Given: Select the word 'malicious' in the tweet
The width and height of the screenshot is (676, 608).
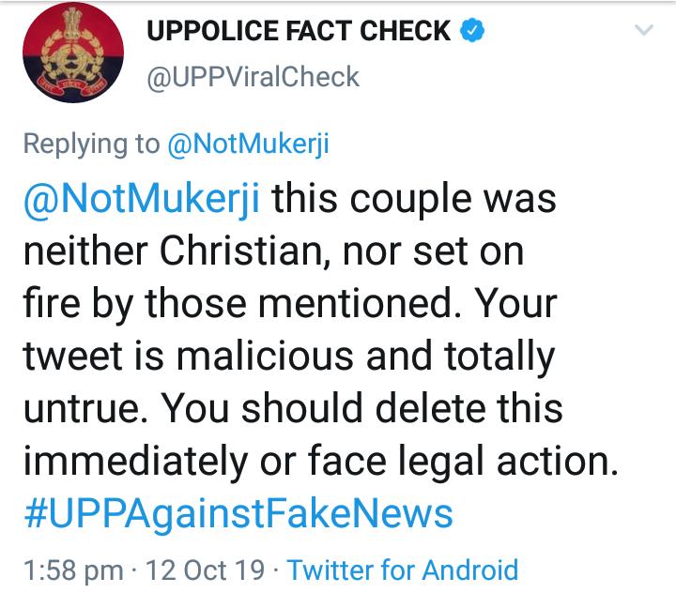Looking at the screenshot, I should click(x=265, y=357).
